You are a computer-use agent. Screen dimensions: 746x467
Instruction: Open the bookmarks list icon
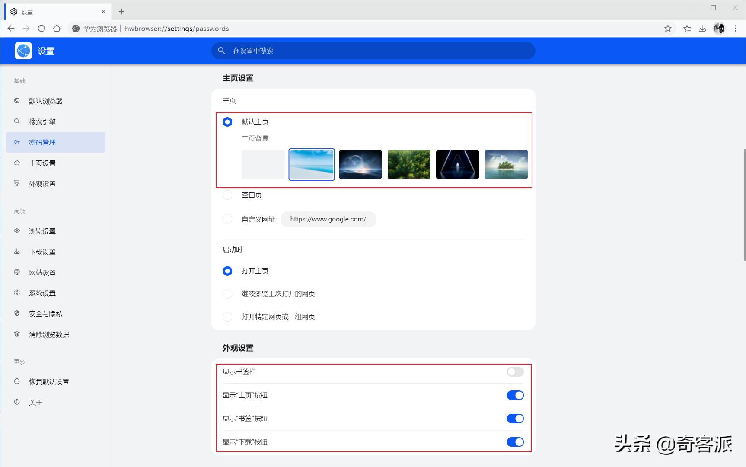(x=687, y=29)
